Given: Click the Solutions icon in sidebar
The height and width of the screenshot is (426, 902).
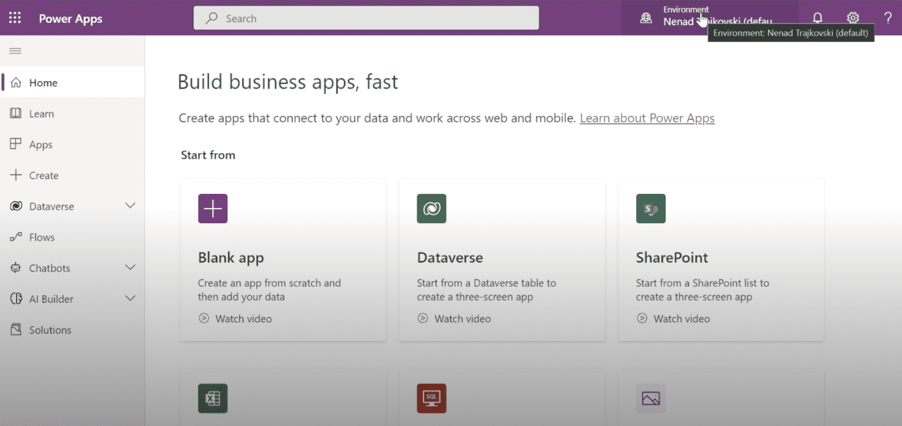Looking at the screenshot, I should tap(16, 330).
